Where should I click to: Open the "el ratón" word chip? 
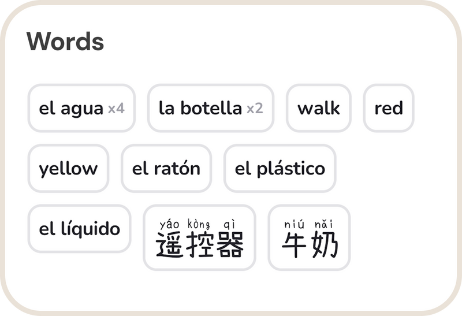point(166,169)
